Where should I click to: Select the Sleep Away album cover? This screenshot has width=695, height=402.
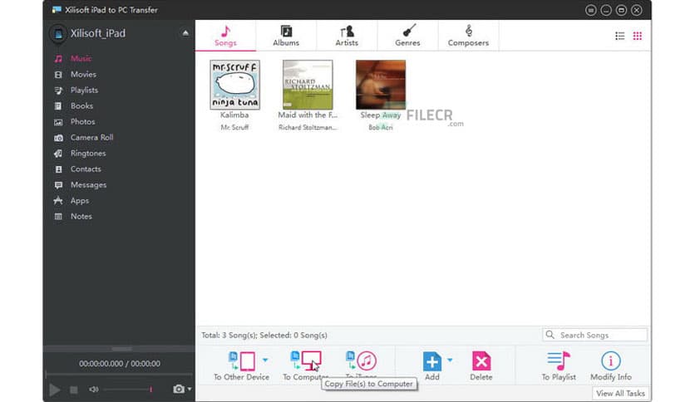pyautogui.click(x=381, y=85)
